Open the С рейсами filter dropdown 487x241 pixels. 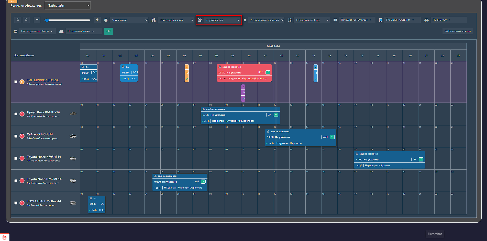222,20
